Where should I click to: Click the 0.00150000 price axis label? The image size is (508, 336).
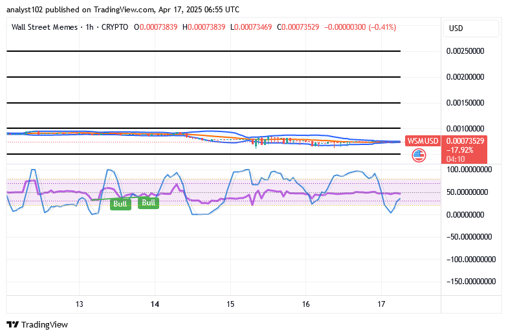click(465, 103)
